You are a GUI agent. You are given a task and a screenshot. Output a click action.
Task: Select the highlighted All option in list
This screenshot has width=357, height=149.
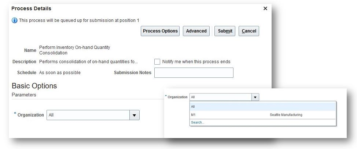pos(263,107)
